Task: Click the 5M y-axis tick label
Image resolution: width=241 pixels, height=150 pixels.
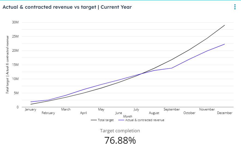Action: tap(16, 93)
